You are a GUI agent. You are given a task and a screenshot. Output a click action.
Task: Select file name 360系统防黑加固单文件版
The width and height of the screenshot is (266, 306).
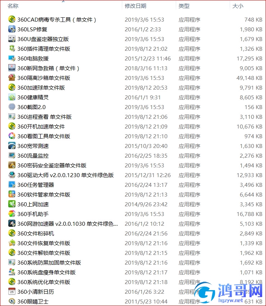coord(49,263)
